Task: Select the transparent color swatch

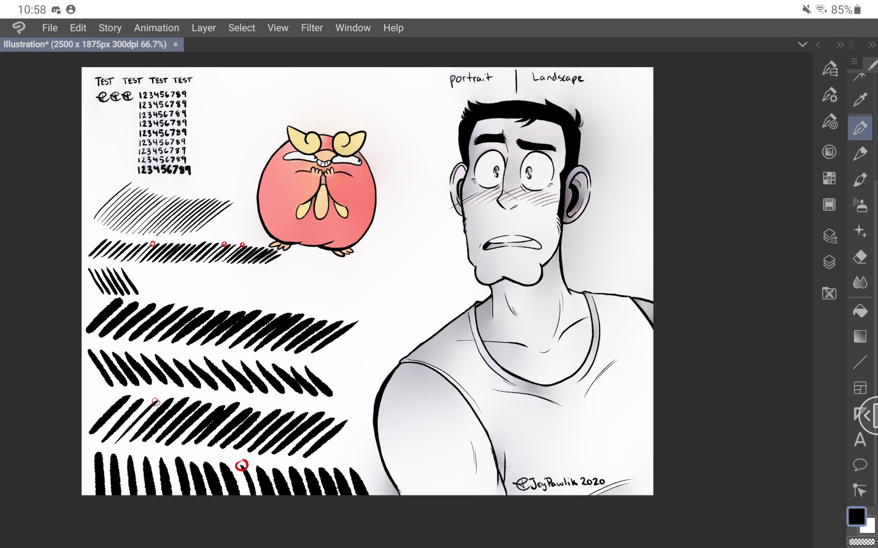Action: [x=862, y=542]
